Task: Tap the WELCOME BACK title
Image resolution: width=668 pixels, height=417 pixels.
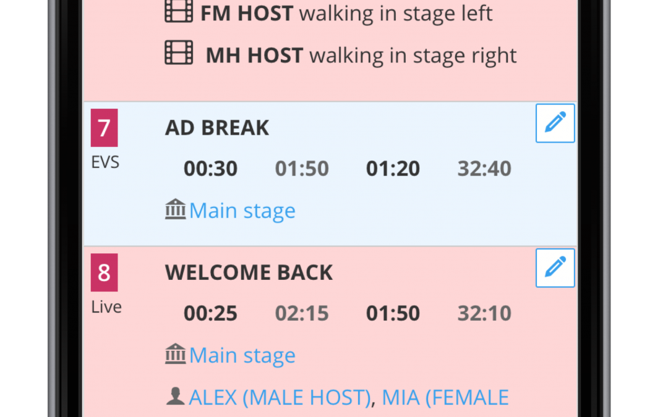Action: point(249,272)
